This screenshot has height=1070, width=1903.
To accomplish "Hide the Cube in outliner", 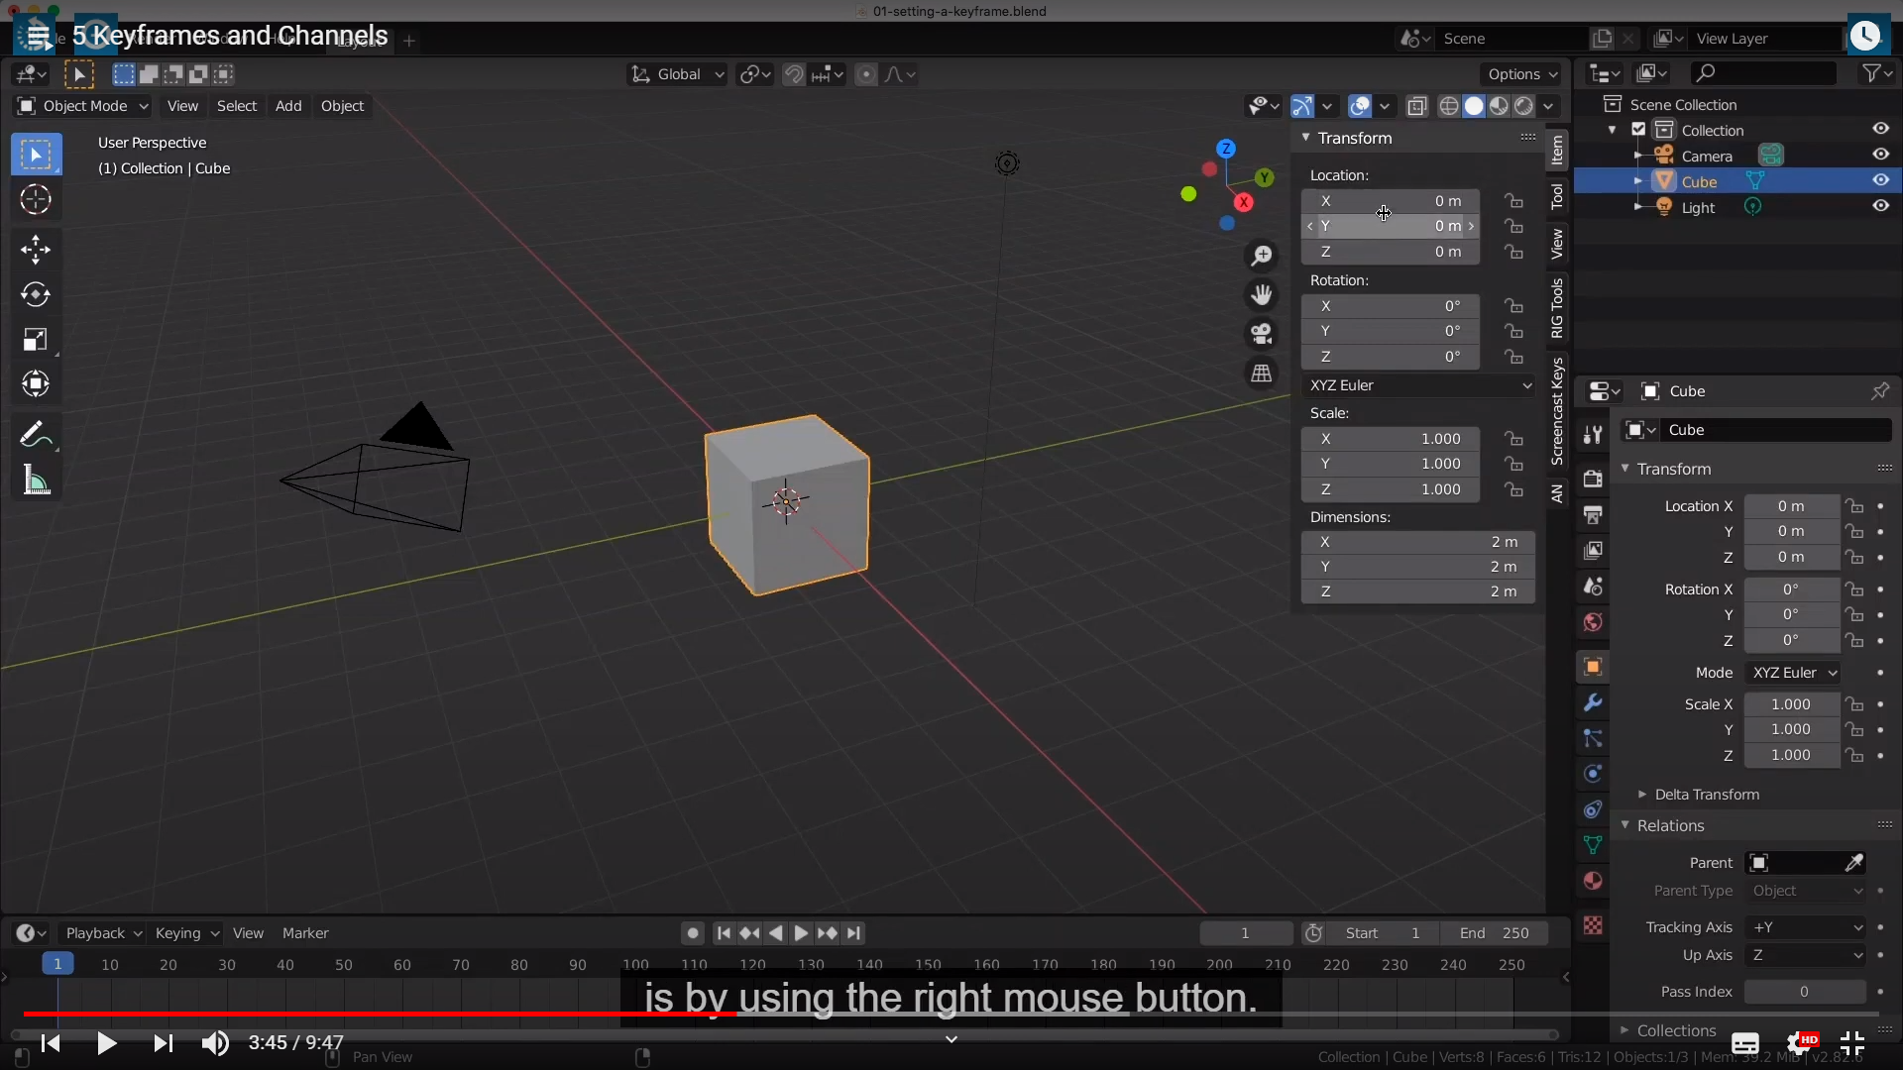I will pyautogui.click(x=1880, y=180).
